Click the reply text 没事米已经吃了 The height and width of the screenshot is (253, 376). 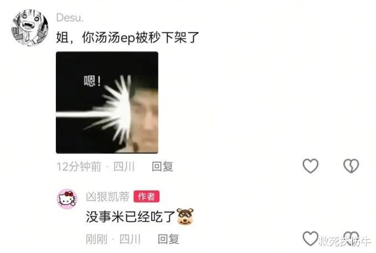coord(131,217)
